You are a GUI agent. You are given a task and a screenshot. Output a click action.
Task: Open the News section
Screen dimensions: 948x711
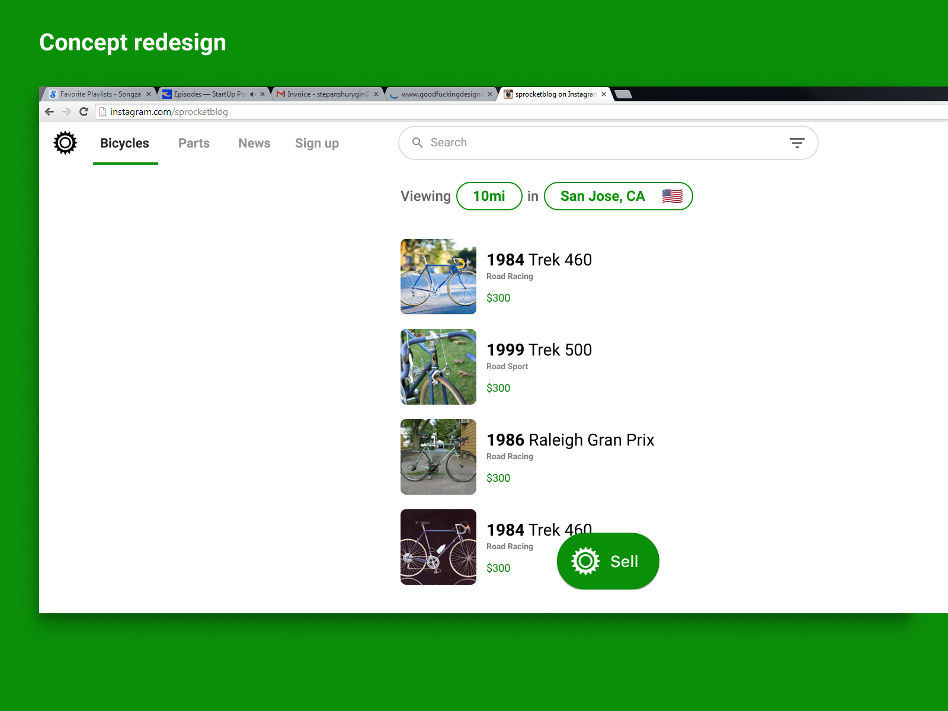coord(254,143)
